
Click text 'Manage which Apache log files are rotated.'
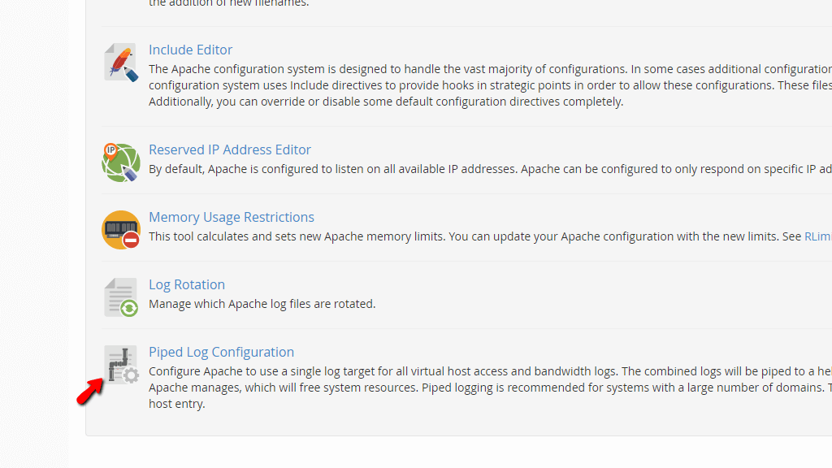[262, 304]
